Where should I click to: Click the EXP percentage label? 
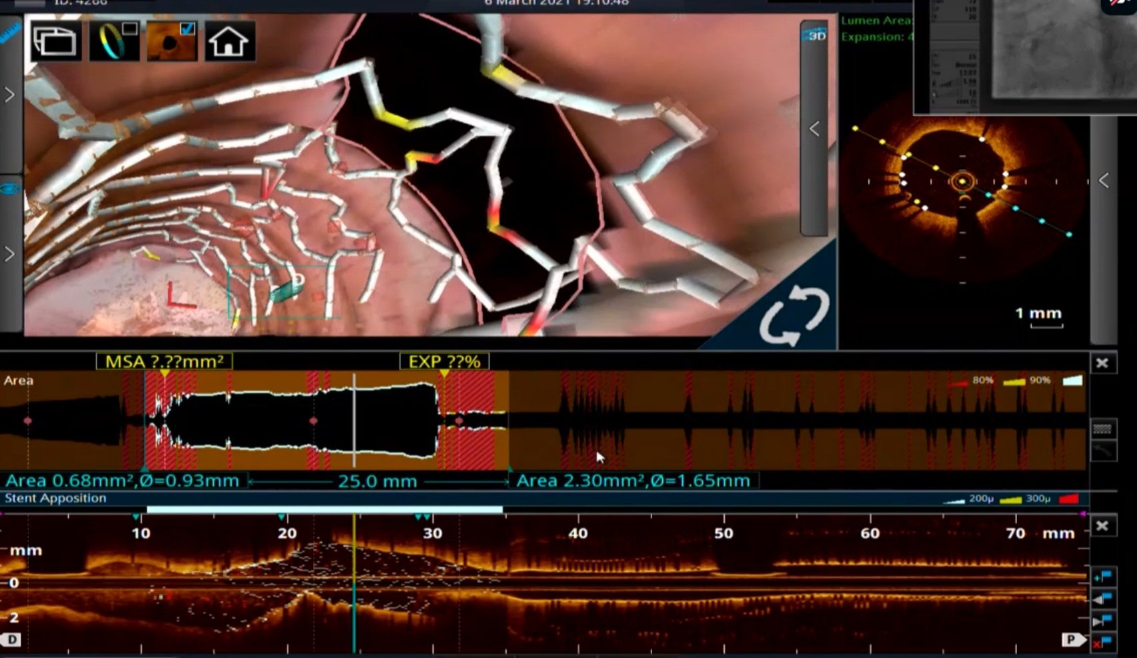(x=444, y=362)
